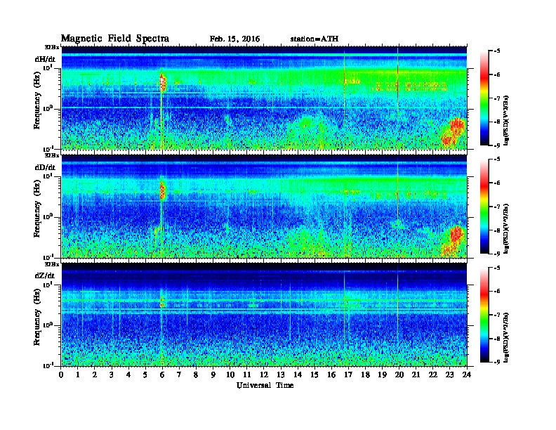Click the "-6" value on the dZ/dt color scale
This screenshot has height=430, width=556.
497,292
